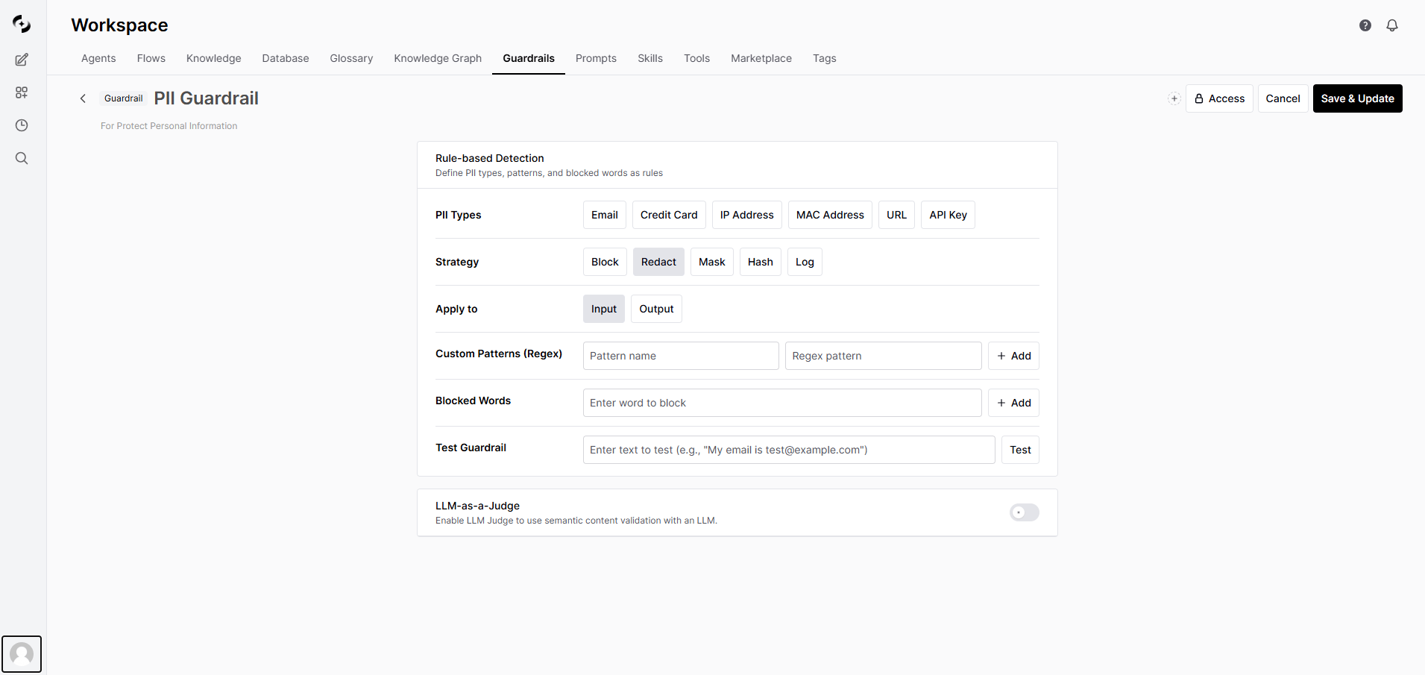Select the Log strategy

pos(805,262)
